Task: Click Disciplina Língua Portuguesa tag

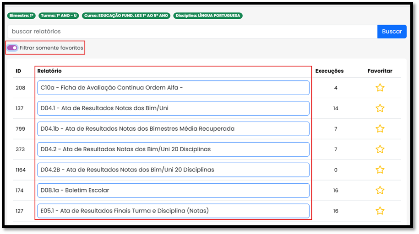Action: coord(208,16)
